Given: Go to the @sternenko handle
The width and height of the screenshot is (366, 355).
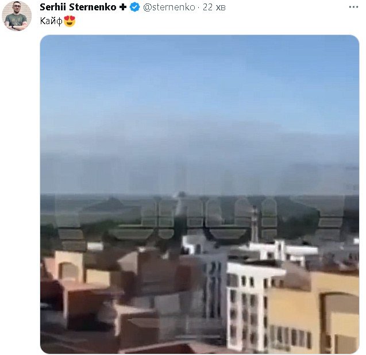Looking at the screenshot, I should [x=169, y=7].
